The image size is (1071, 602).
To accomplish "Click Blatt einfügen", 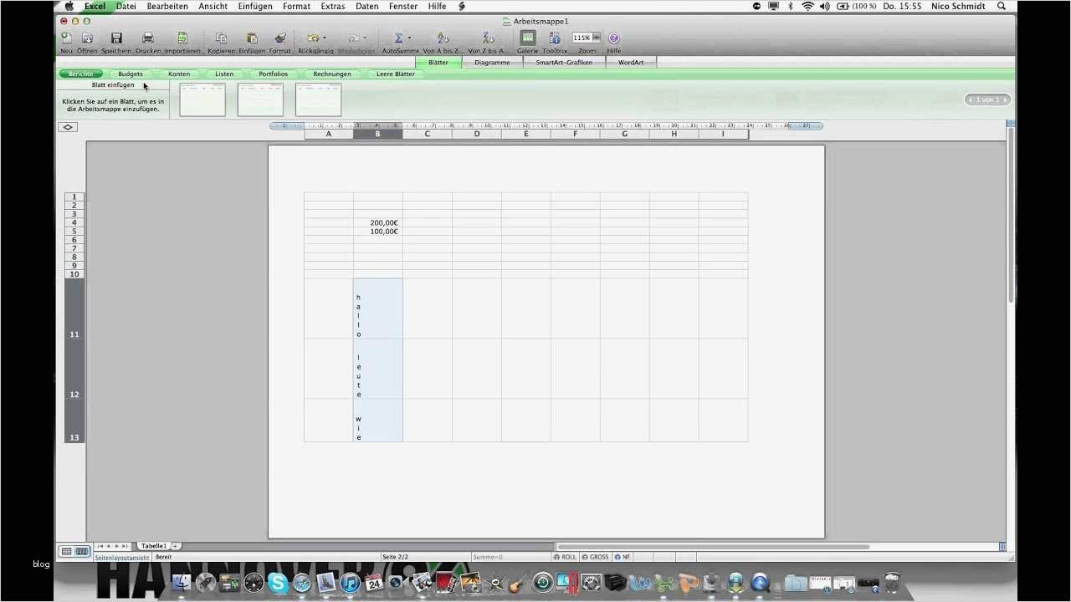I will pos(112,84).
